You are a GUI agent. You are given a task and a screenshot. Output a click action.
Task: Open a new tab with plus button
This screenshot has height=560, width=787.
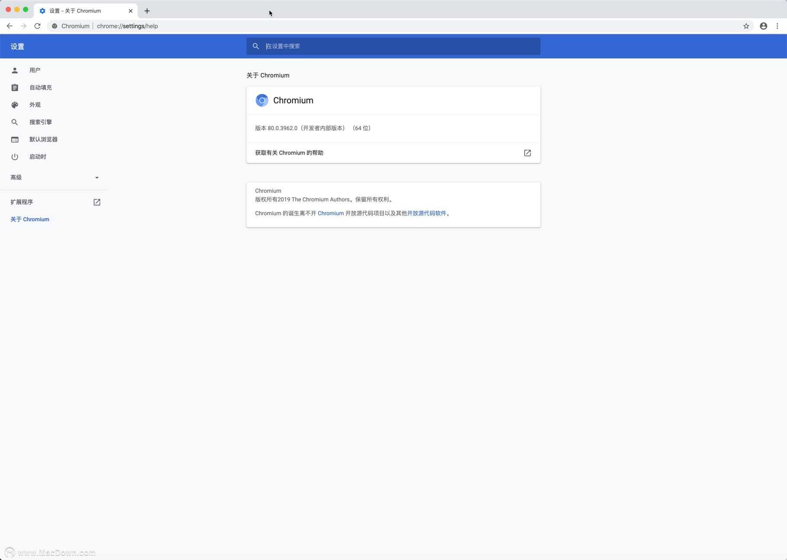[147, 11]
